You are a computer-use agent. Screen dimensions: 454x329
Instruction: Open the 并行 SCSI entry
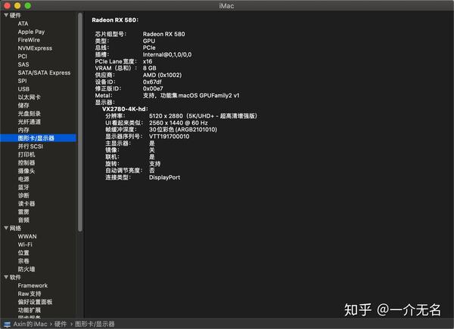(x=30, y=146)
